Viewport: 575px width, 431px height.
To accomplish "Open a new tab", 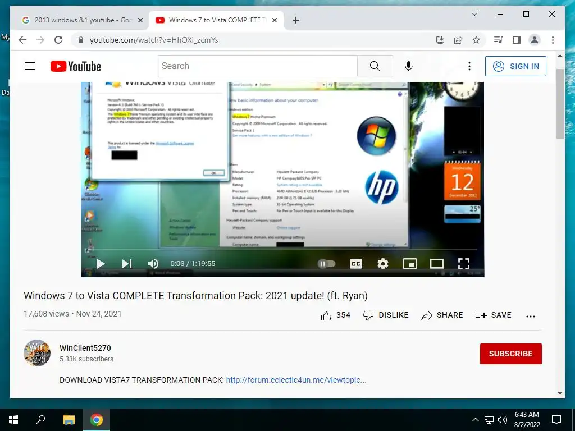I will (x=296, y=20).
